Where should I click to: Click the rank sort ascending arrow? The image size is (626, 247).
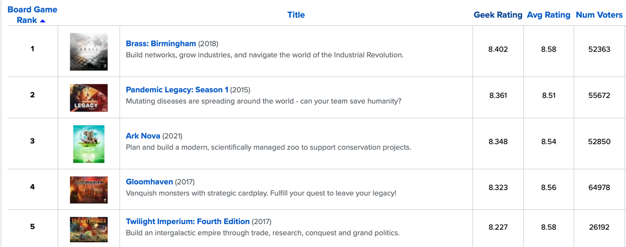pyautogui.click(x=43, y=21)
